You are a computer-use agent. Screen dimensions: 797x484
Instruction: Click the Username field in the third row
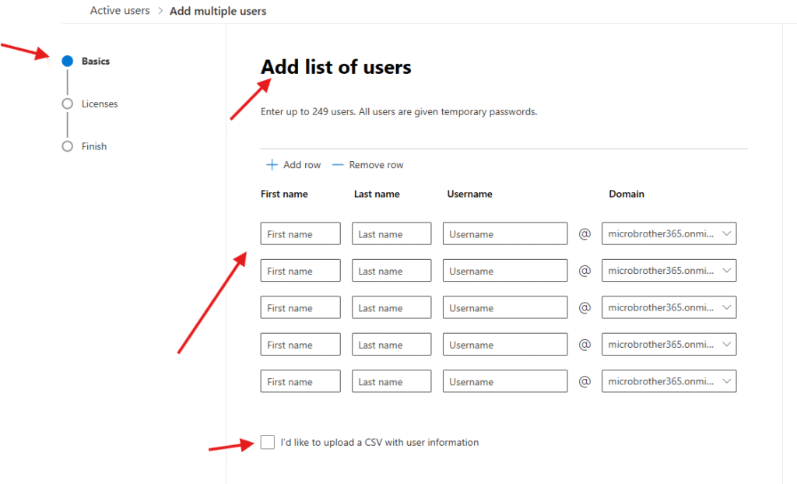click(x=505, y=308)
